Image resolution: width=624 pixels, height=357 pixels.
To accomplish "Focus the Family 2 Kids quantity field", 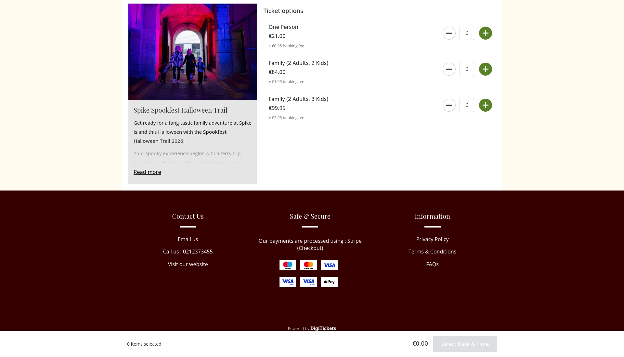I will pos(467,69).
